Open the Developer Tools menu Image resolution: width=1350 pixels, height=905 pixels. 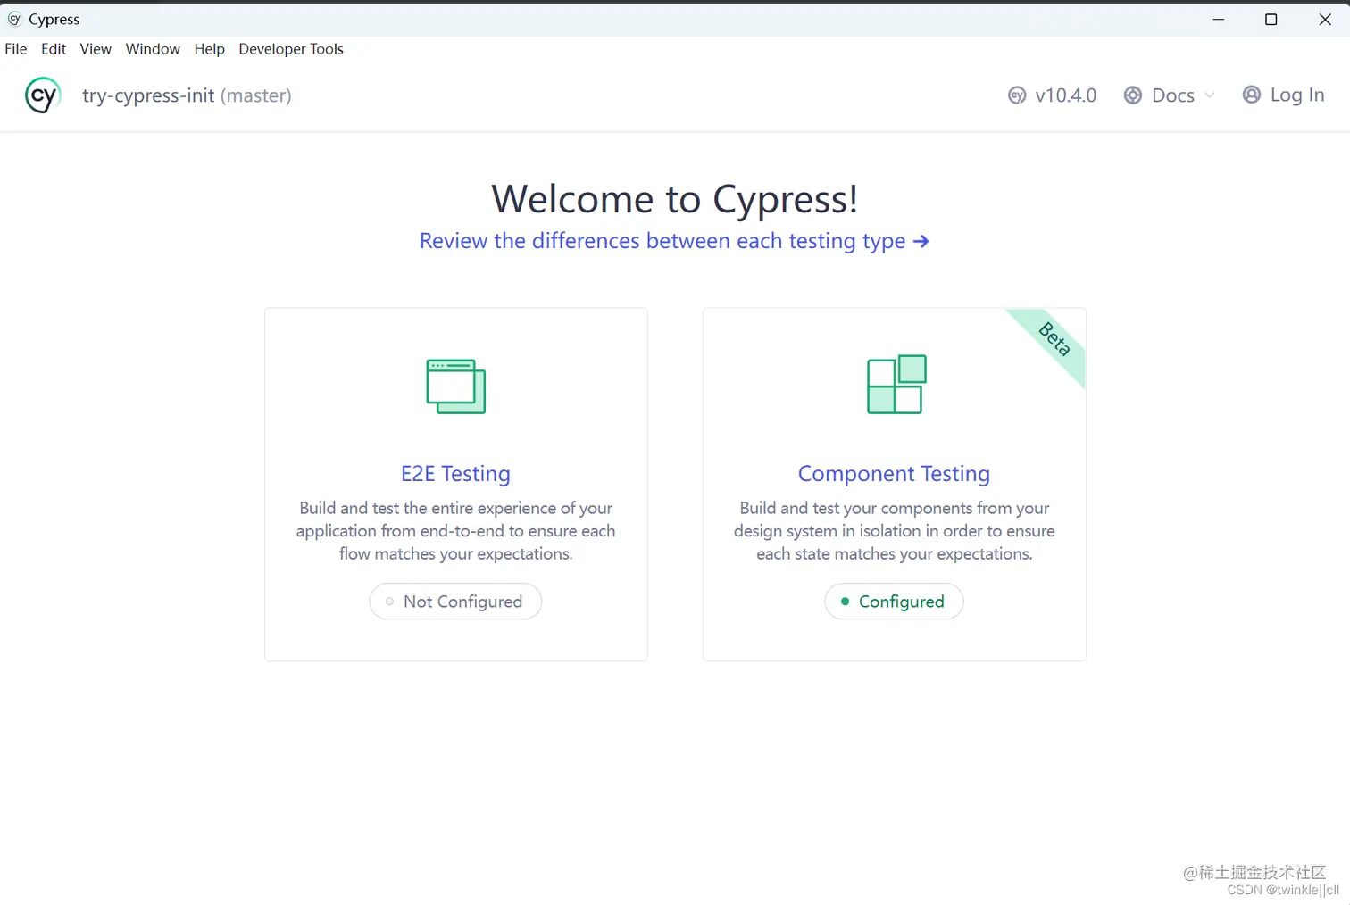291,49
